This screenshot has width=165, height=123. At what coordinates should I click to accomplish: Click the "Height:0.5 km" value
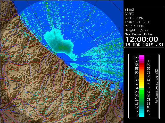pos(136,30)
